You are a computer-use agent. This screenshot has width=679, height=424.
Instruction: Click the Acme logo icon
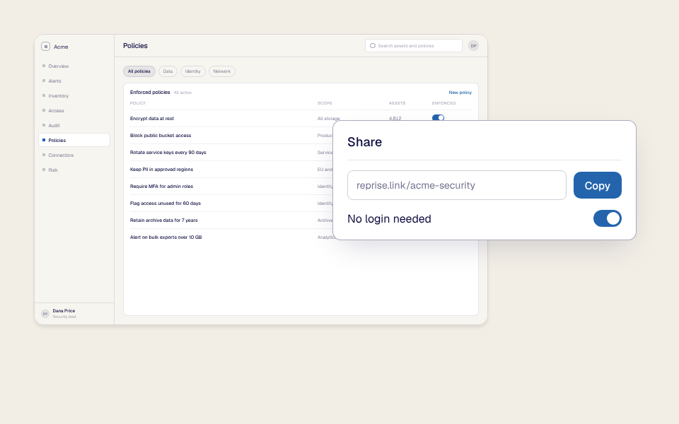[x=45, y=47]
